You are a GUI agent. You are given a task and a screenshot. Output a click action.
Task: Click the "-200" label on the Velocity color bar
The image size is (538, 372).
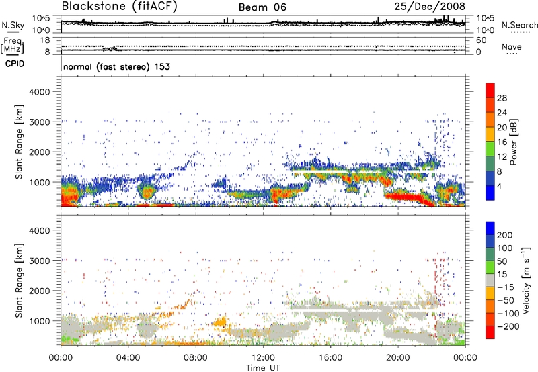[x=508, y=326]
